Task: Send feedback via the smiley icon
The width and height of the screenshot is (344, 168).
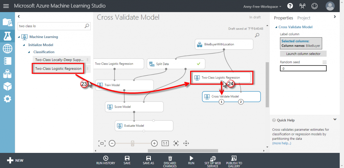Action: (x=314, y=6)
